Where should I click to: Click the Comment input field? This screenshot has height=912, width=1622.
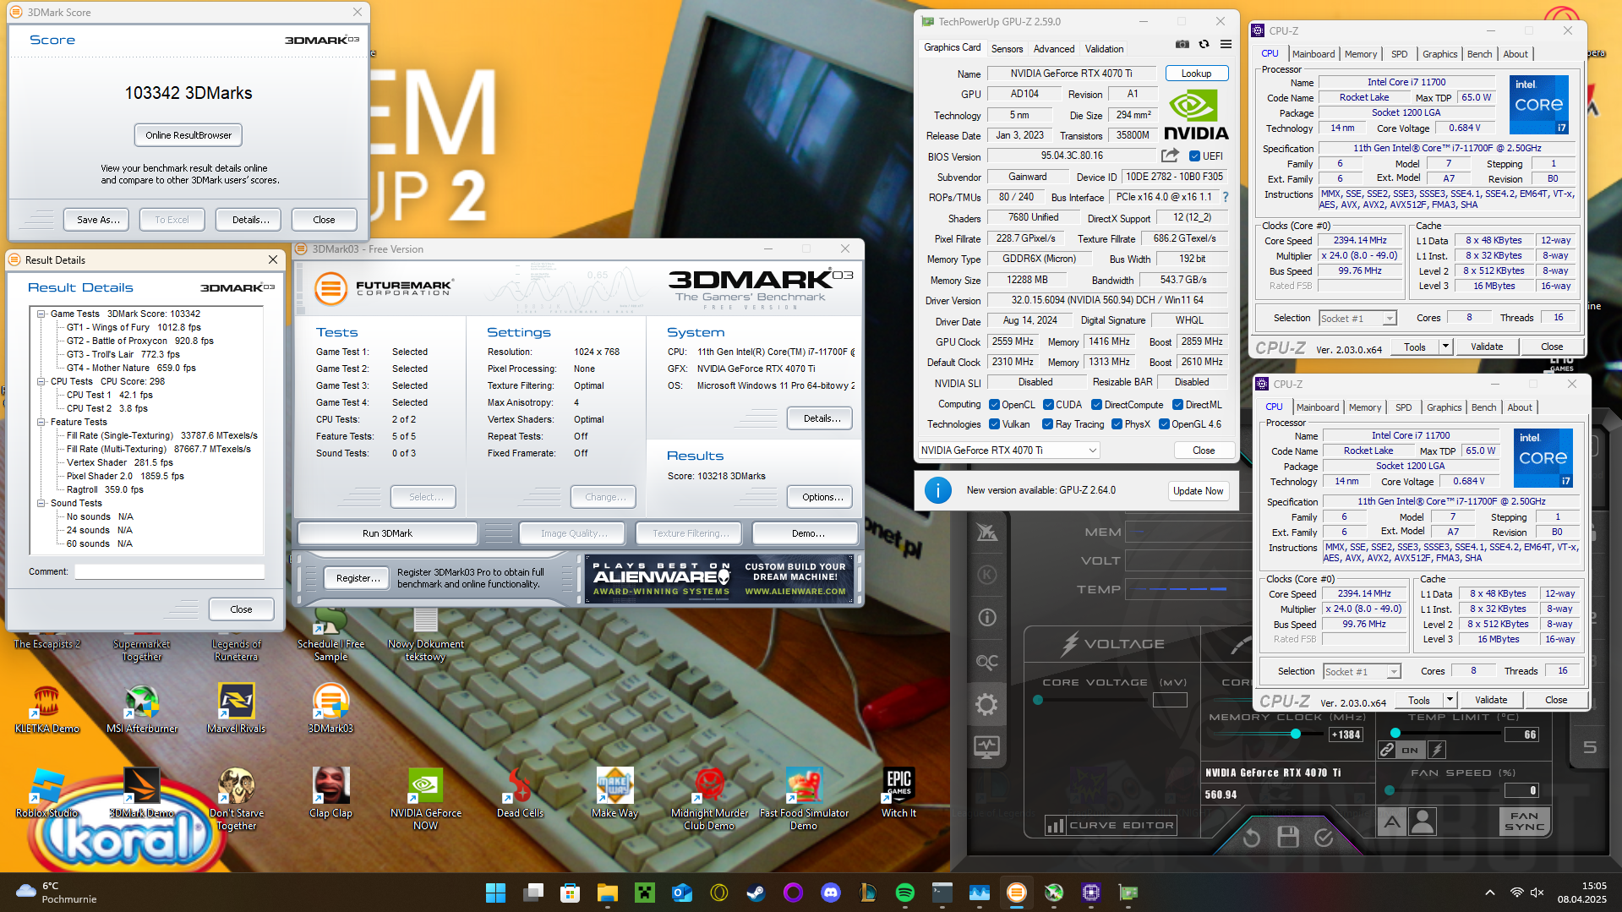point(169,572)
